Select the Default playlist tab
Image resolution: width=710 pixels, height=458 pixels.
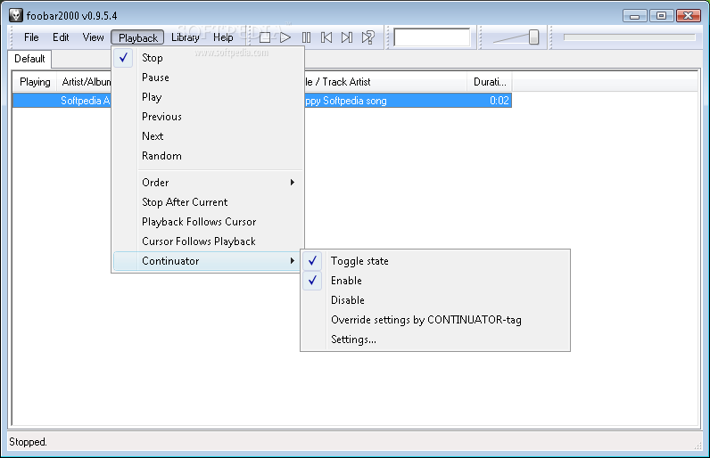click(x=29, y=59)
